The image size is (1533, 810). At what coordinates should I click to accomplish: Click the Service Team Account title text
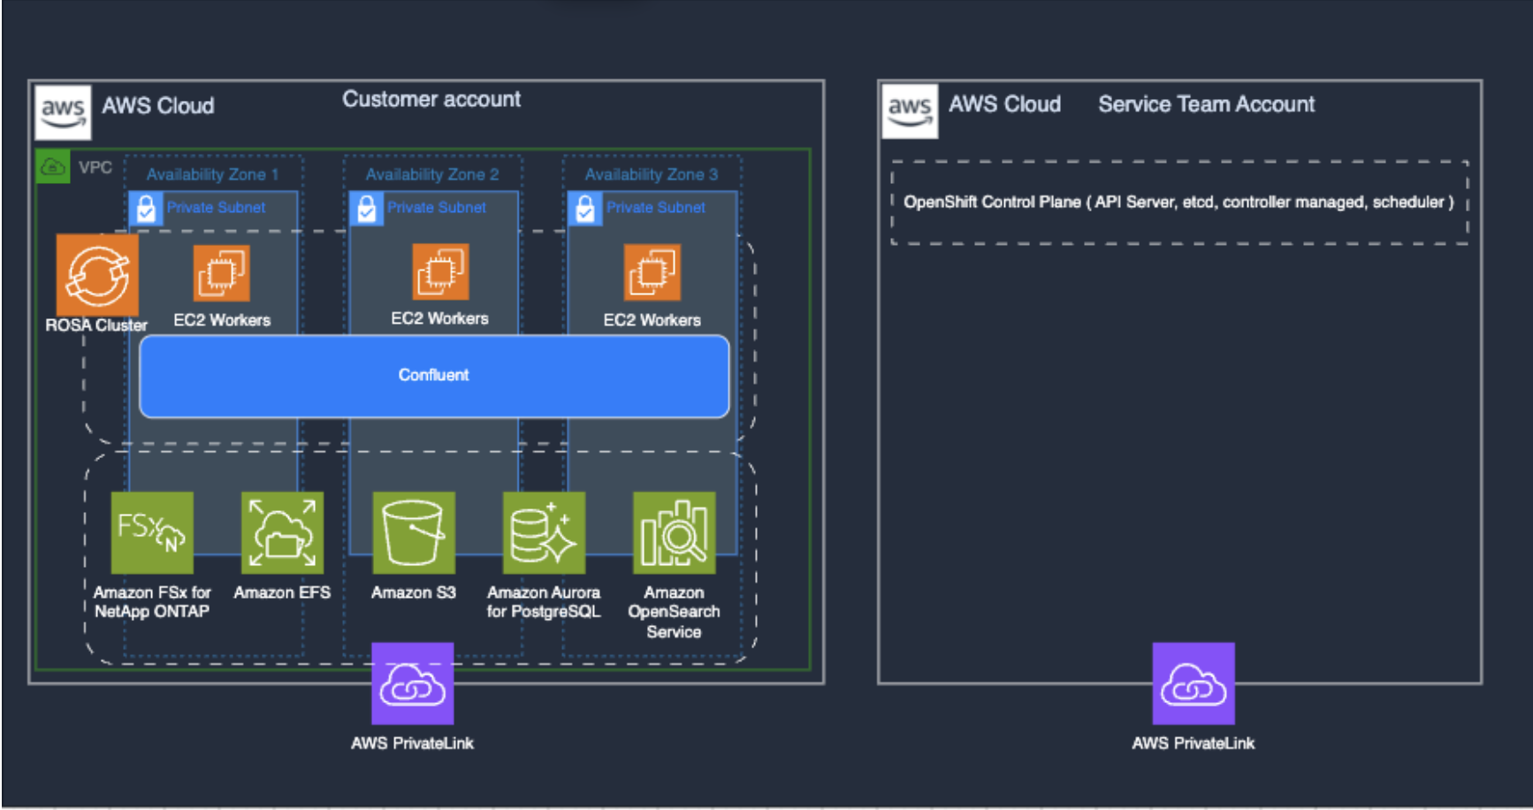click(x=1207, y=104)
